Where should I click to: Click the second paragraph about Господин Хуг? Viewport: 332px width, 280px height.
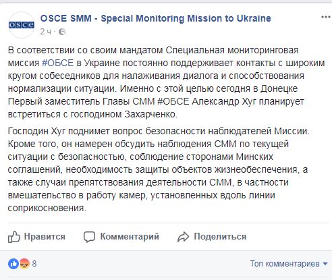tap(159, 169)
